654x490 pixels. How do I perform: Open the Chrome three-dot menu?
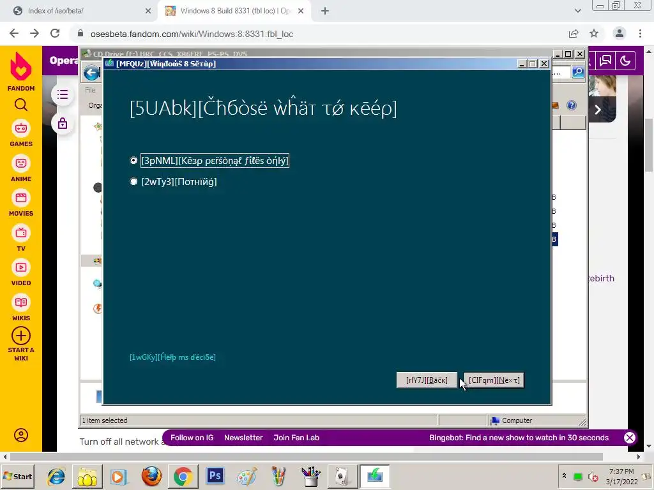tap(640, 34)
